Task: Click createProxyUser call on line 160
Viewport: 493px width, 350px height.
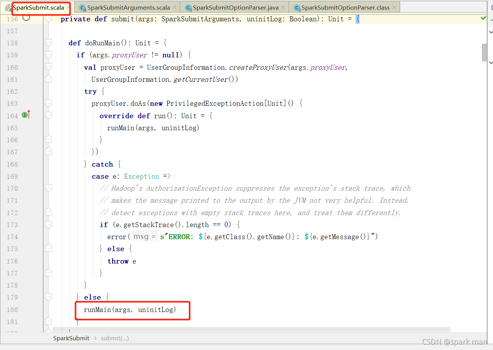Action: [258, 67]
